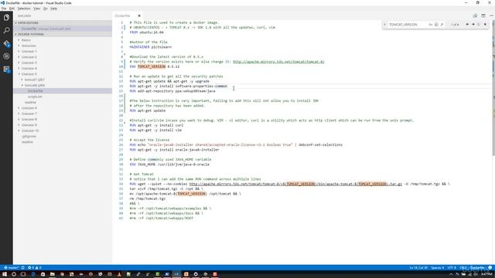Collapse the DOCKER-TUTORIAL section header
495x278 pixels.
tap(62, 34)
